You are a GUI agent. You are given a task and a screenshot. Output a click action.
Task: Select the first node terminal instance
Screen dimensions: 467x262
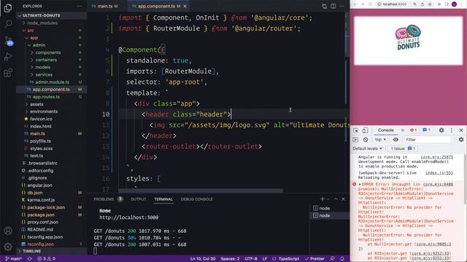click(329, 208)
